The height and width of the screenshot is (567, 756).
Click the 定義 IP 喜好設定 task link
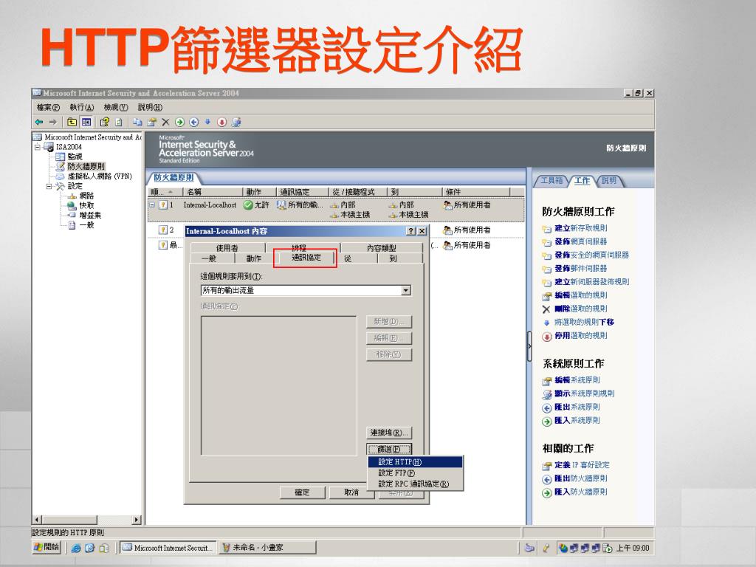[582, 465]
